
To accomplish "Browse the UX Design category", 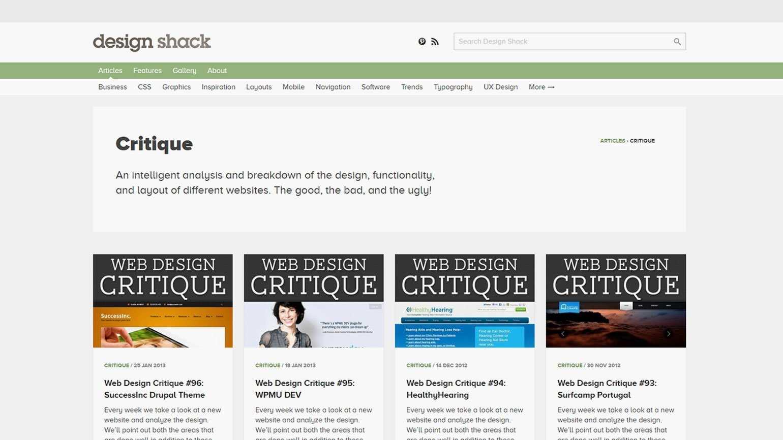I will pos(500,87).
